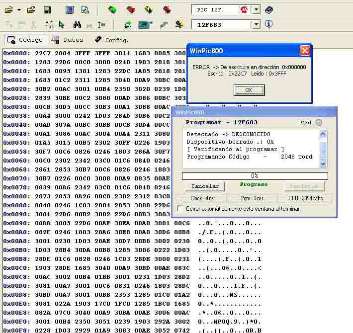Click address row 0x00F8:

17,331
